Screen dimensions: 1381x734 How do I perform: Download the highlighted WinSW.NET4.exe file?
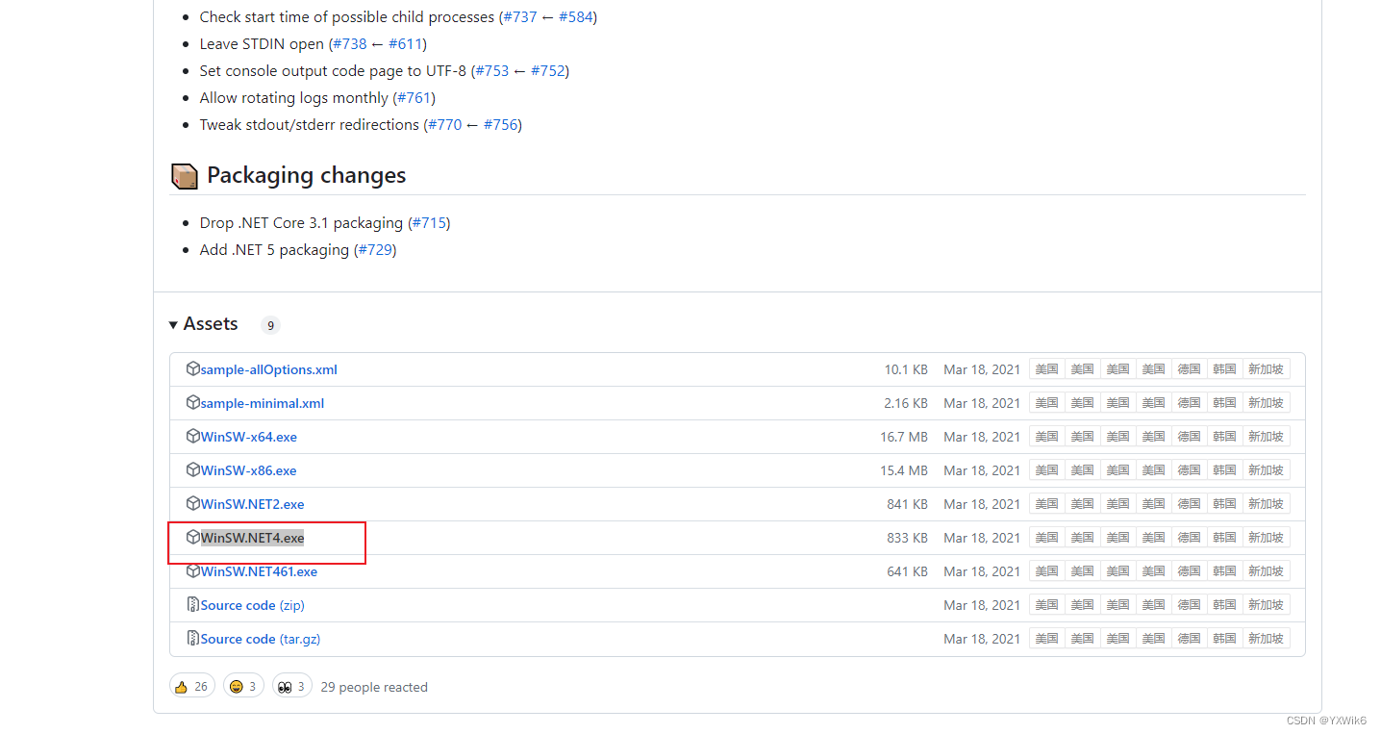pos(253,538)
